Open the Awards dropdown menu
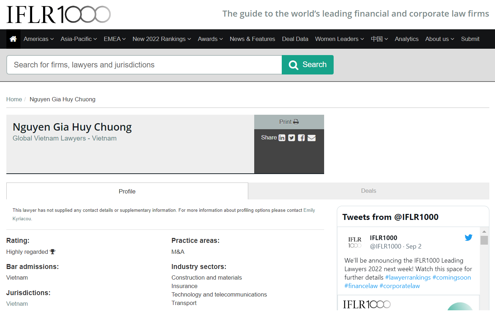The width and height of the screenshot is (495, 317). point(210,39)
